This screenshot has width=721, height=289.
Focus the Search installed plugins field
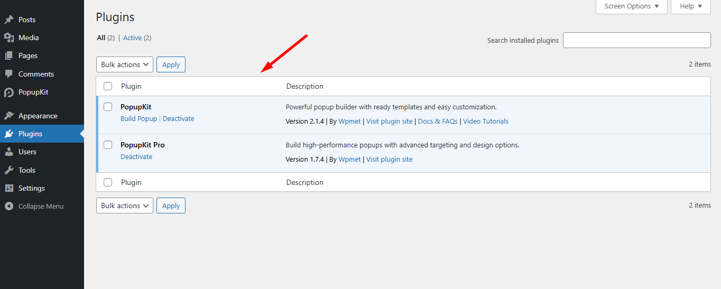pos(637,40)
